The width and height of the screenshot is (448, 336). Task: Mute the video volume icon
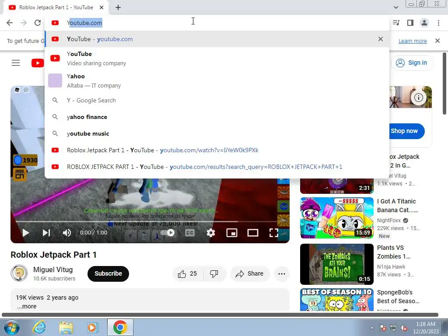click(x=67, y=233)
